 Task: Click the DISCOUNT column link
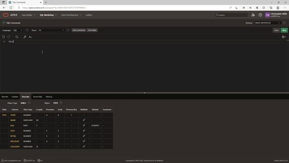pyautogui.click(x=15, y=141)
